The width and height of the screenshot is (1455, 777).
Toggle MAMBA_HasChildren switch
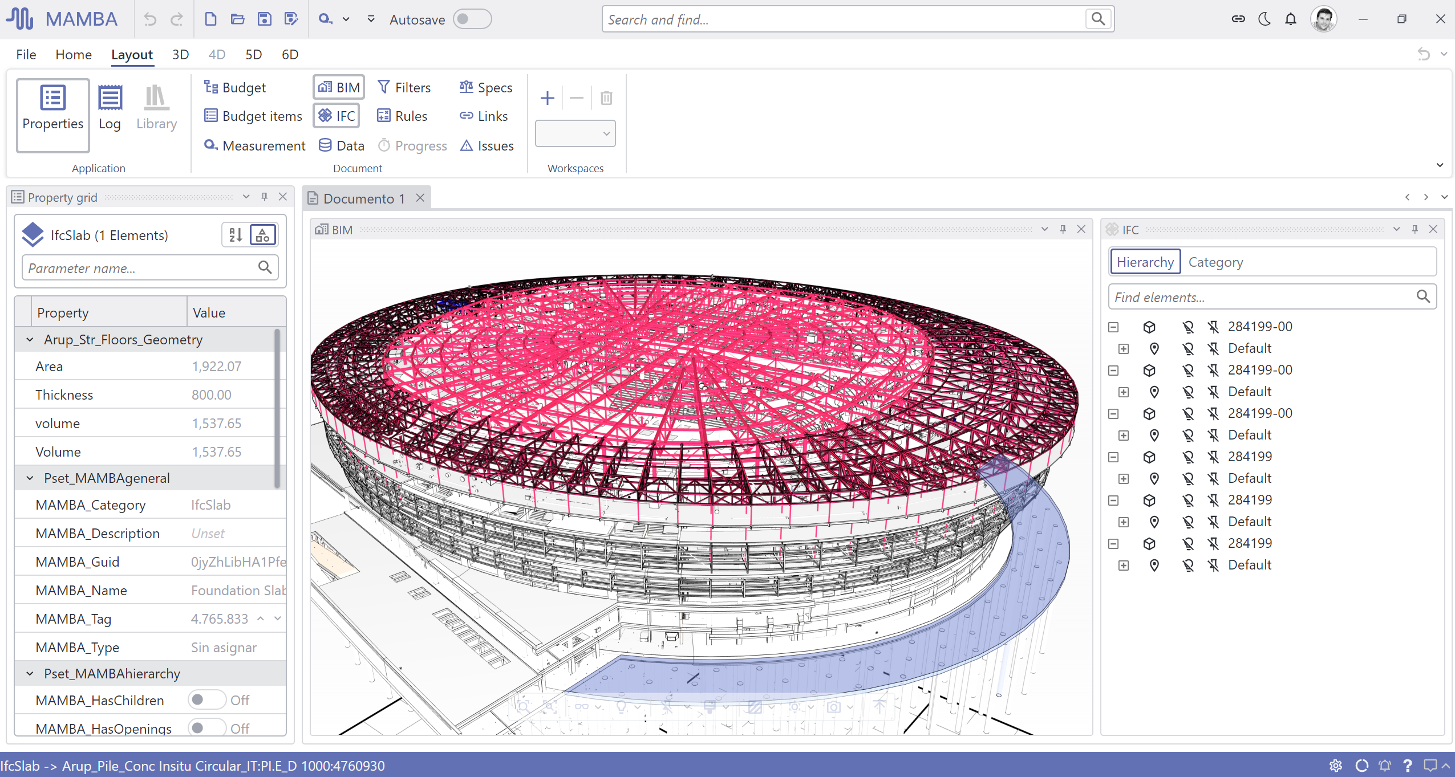206,699
